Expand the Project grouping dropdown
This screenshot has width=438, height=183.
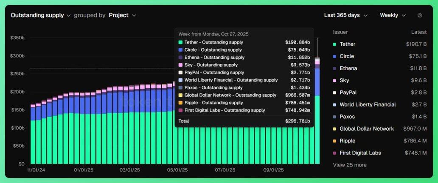122,15
